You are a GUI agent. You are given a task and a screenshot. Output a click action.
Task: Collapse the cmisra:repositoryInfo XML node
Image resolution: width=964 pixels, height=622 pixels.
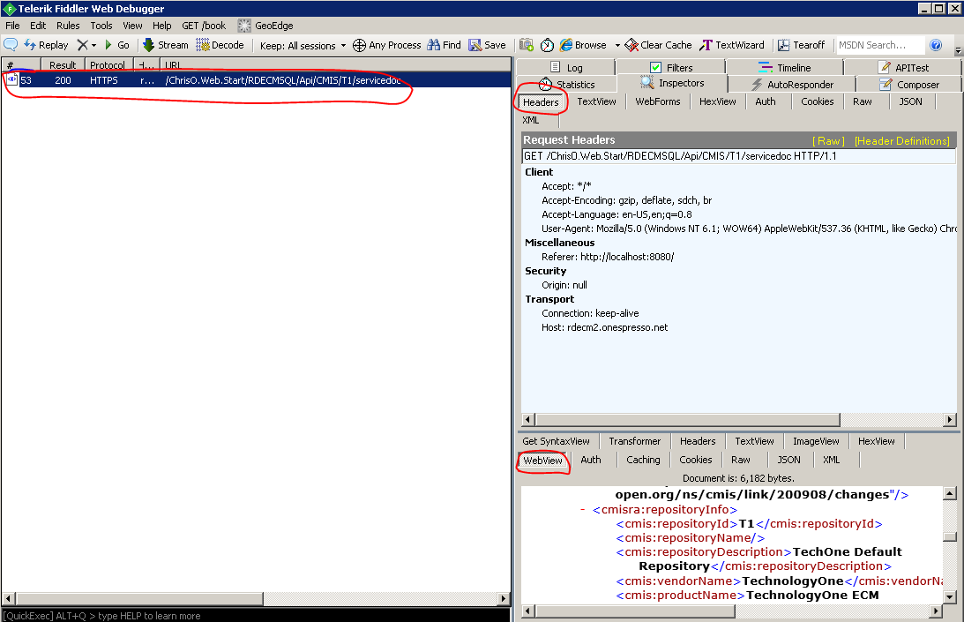pos(583,509)
